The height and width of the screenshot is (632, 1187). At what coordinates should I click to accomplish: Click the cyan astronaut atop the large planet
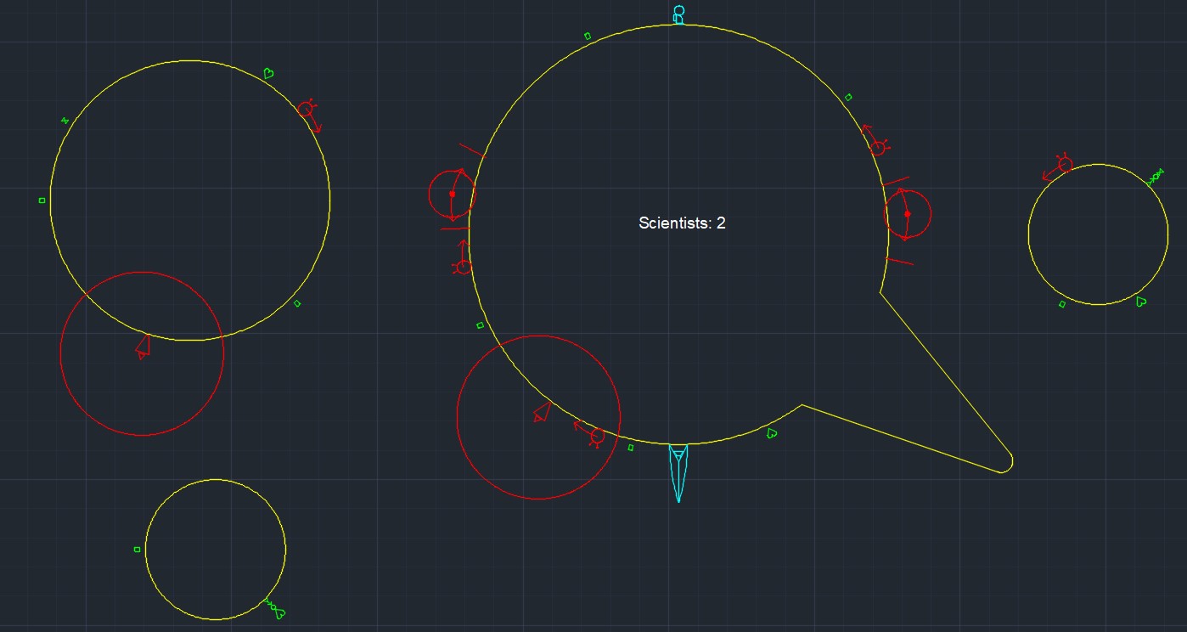point(678,14)
